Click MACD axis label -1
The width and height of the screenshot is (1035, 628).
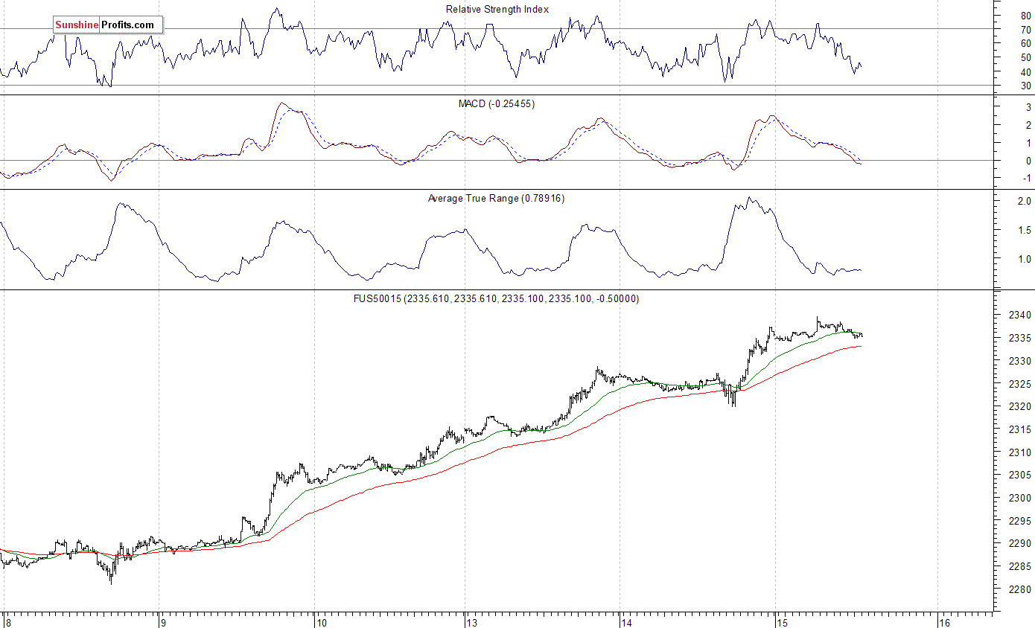[x=1027, y=179]
